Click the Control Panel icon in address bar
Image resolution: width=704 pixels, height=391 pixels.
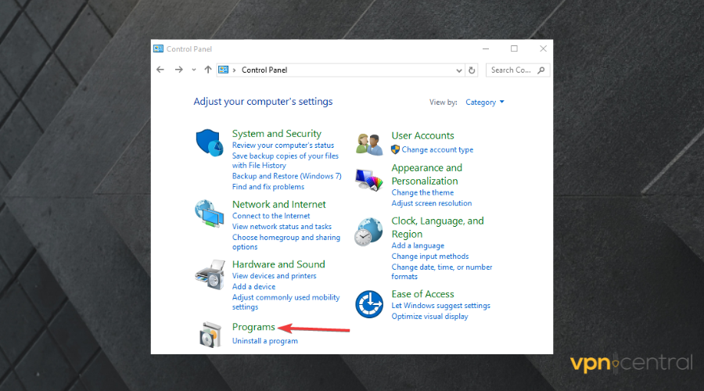223,70
